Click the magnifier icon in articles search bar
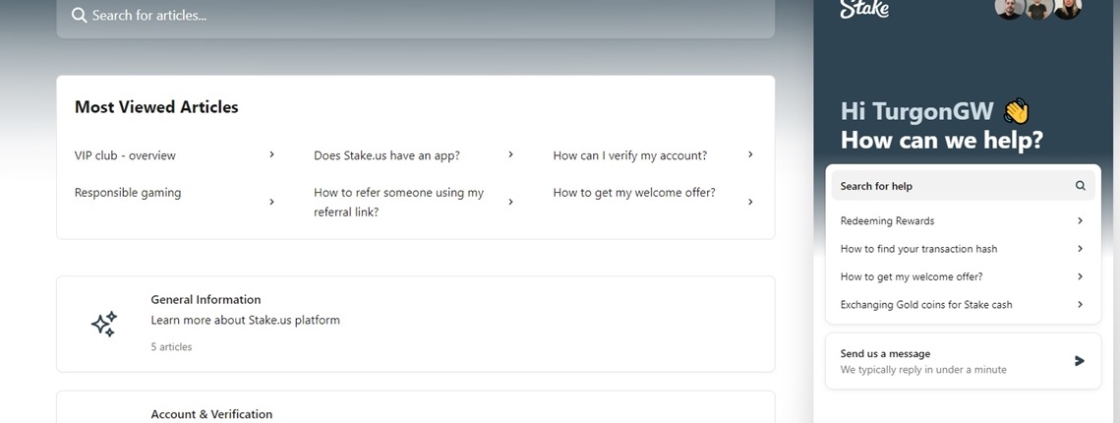Viewport: 1120px width, 423px height. [80, 16]
